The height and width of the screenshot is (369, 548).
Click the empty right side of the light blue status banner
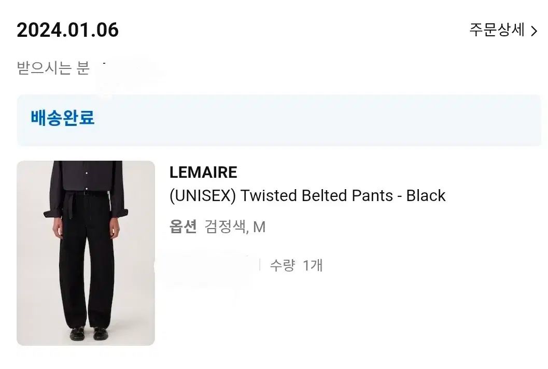[363, 119]
